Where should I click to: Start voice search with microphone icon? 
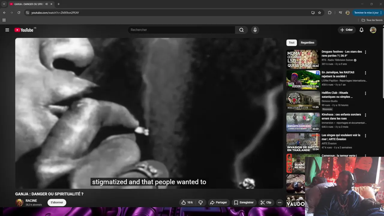tap(255, 30)
